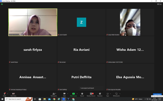Start recording with Record button

[x=82, y=94]
